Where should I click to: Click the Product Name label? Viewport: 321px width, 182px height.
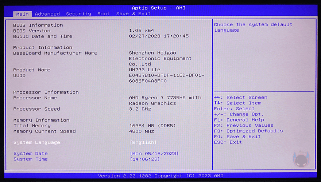pos(32,70)
